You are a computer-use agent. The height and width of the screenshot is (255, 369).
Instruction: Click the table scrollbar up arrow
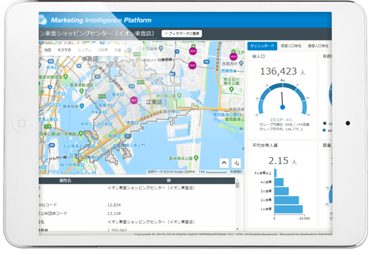pos(237,180)
